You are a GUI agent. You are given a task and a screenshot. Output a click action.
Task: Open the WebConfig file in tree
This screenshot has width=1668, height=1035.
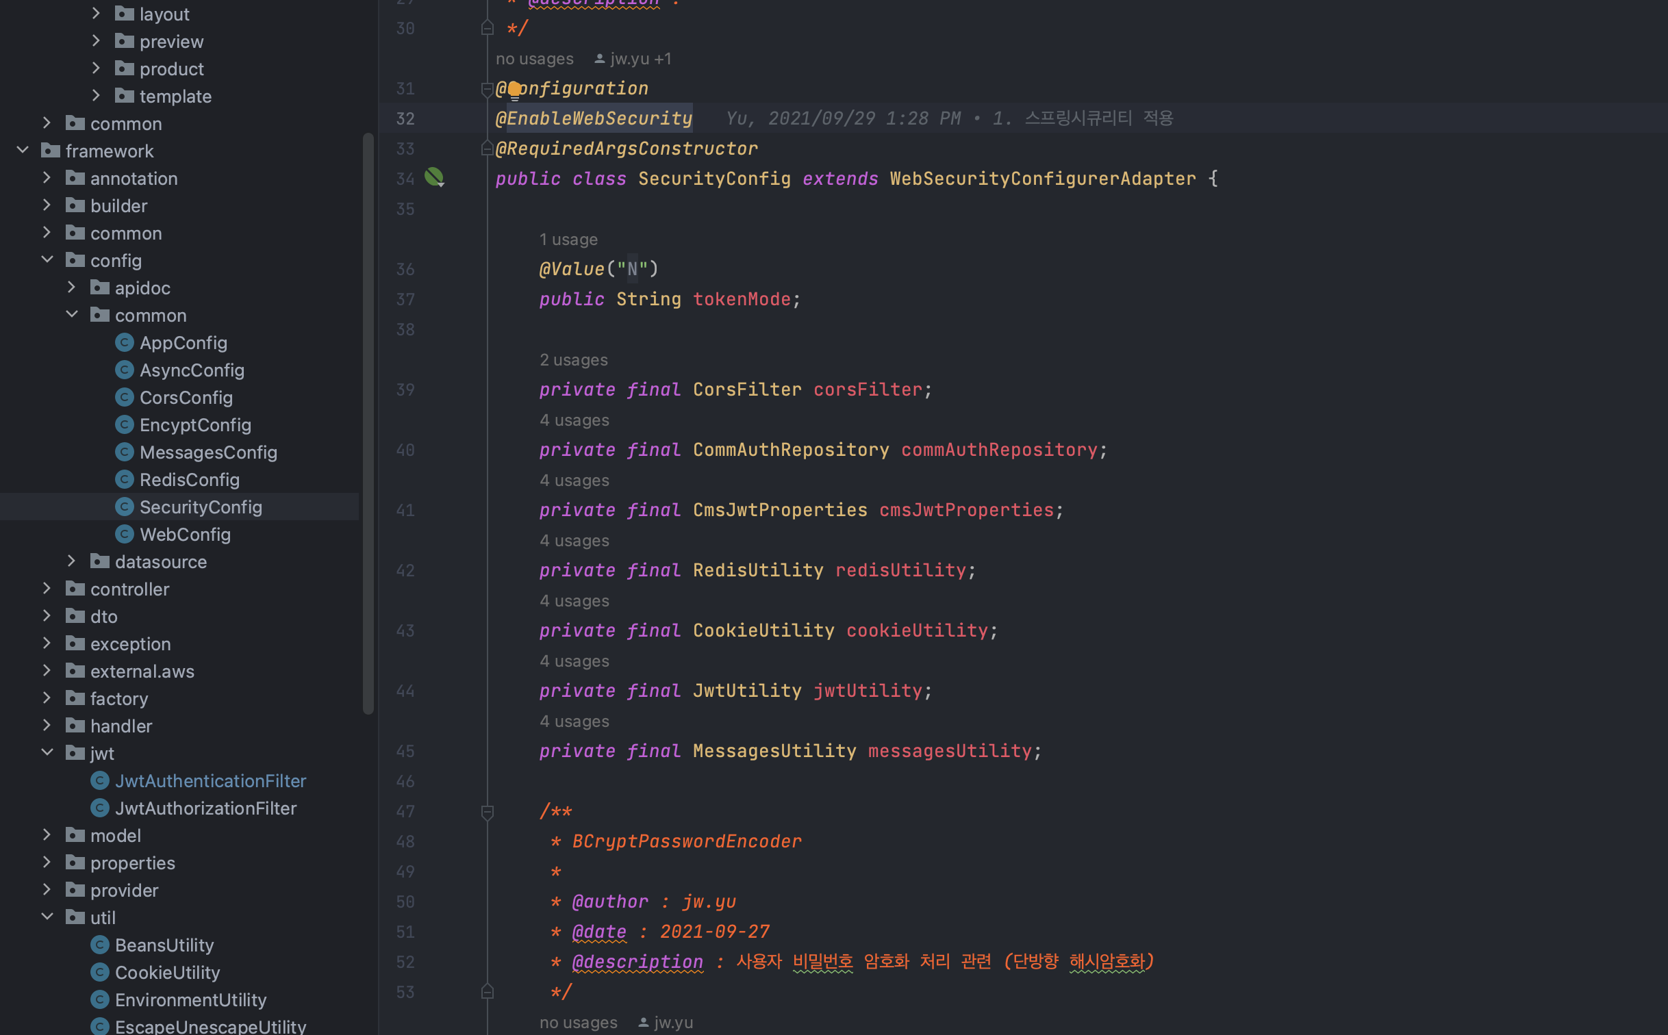185,534
